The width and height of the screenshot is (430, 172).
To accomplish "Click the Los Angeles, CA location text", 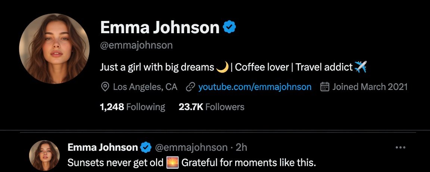I will coord(145,87).
